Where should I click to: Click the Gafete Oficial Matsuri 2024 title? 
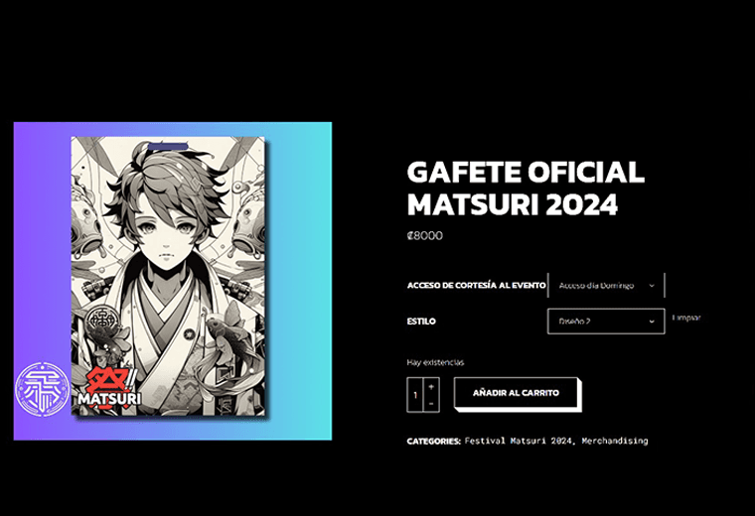(526, 188)
